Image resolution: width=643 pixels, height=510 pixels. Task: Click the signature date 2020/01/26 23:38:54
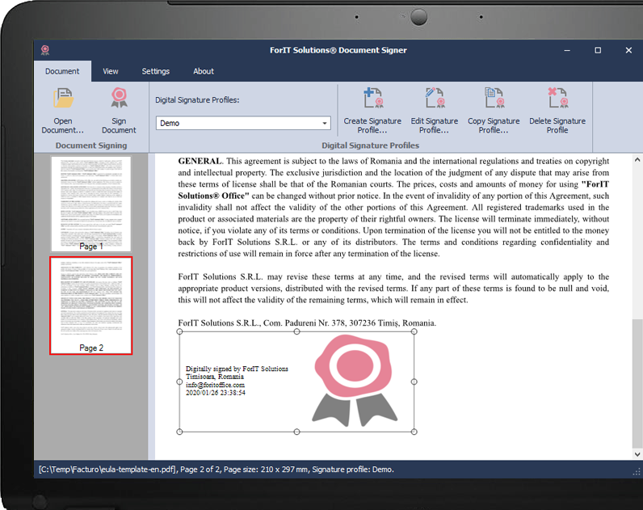click(x=216, y=393)
